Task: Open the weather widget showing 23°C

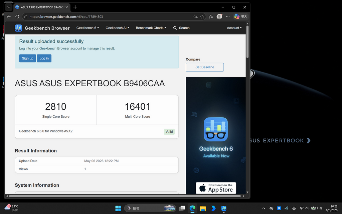Action: coord(11,208)
